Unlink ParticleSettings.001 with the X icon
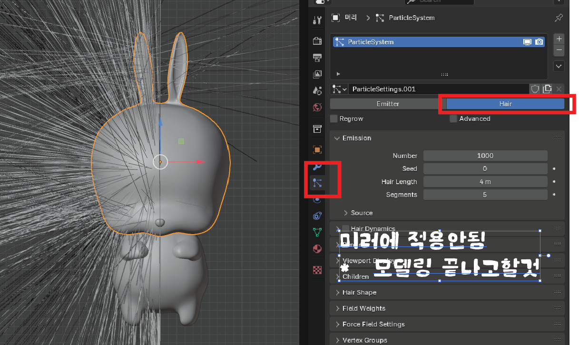The width and height of the screenshot is (579, 345). point(559,89)
